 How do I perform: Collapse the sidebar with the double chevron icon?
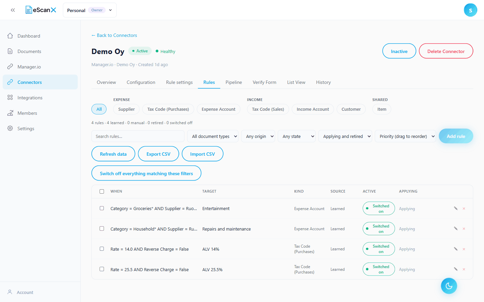tap(13, 10)
